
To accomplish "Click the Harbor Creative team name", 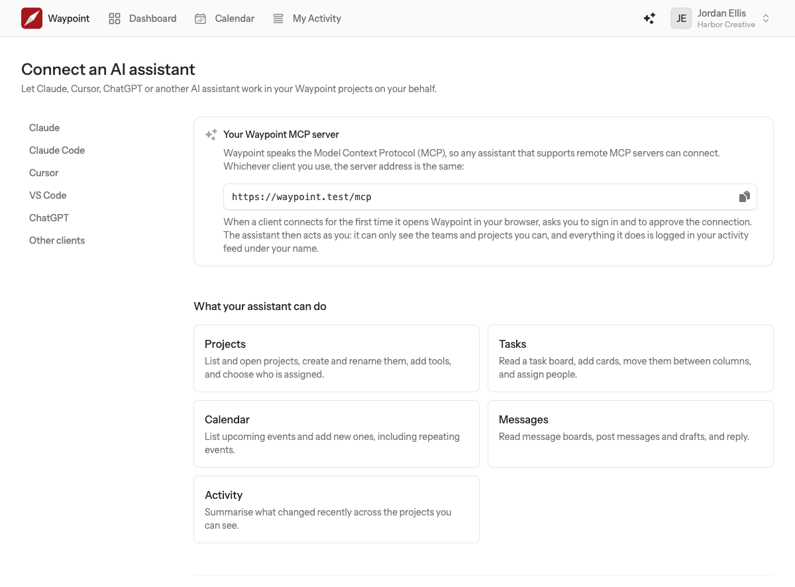I will click(x=726, y=25).
